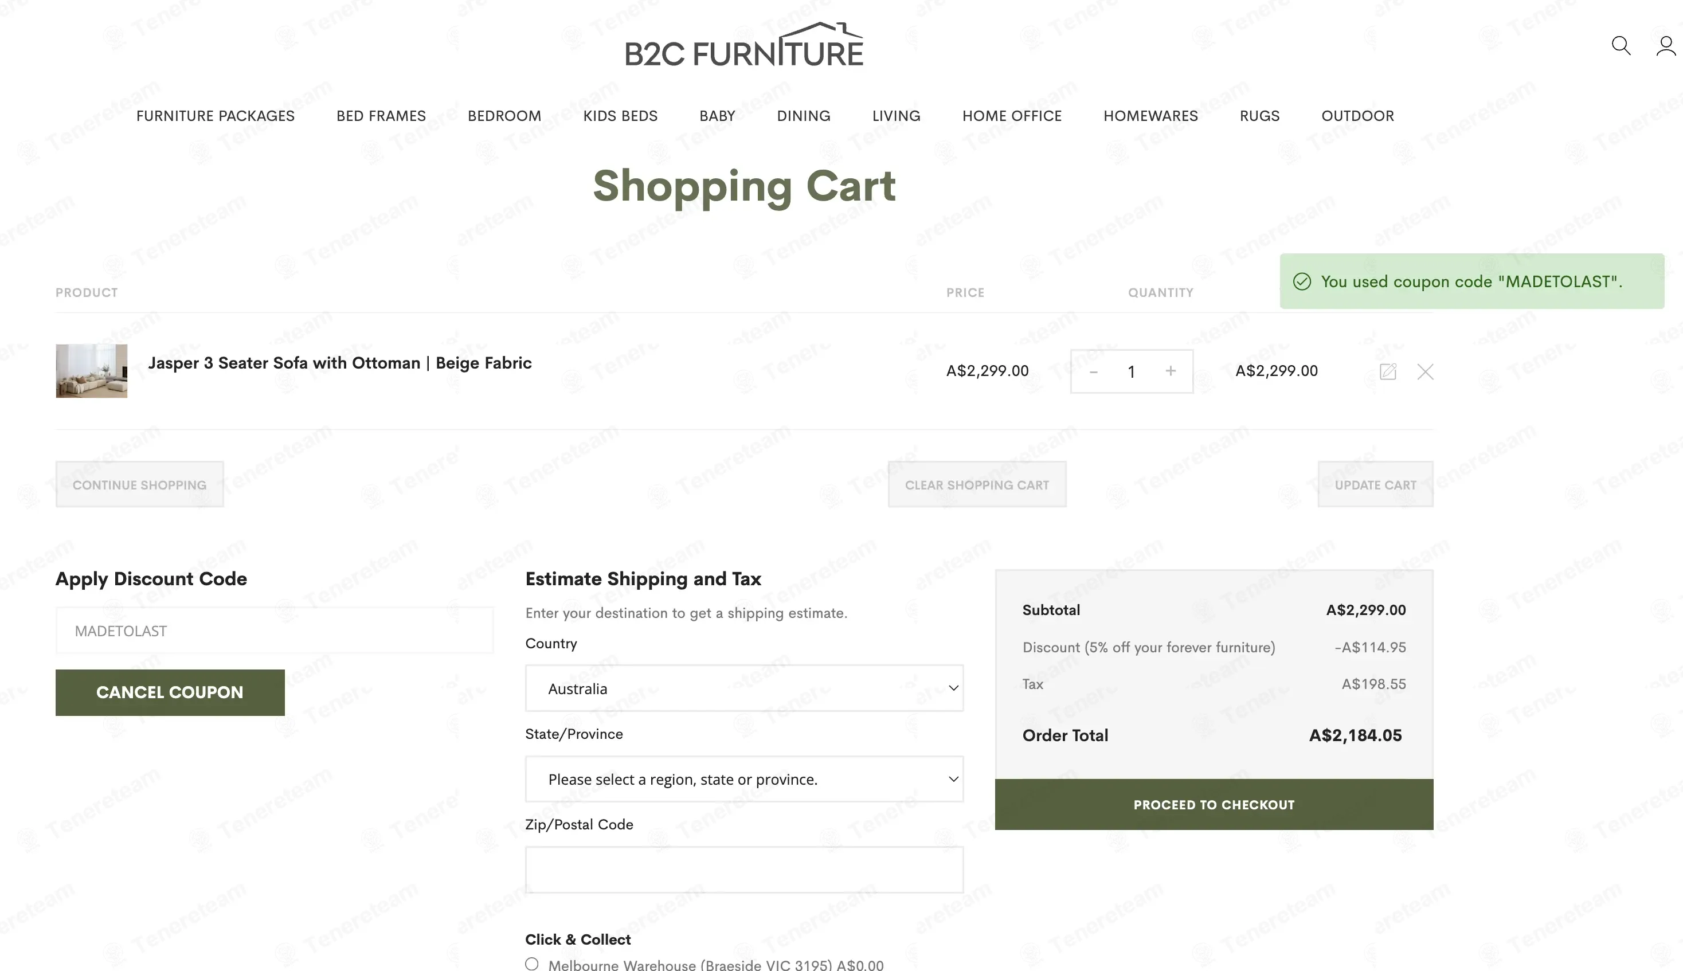Open the Jasper 3 Seater Sofa product link
1683x971 pixels.
(x=340, y=363)
